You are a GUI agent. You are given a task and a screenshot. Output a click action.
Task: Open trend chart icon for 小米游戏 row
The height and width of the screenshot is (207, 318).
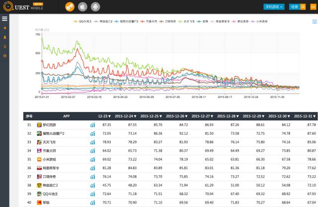pyautogui.click(x=93, y=159)
